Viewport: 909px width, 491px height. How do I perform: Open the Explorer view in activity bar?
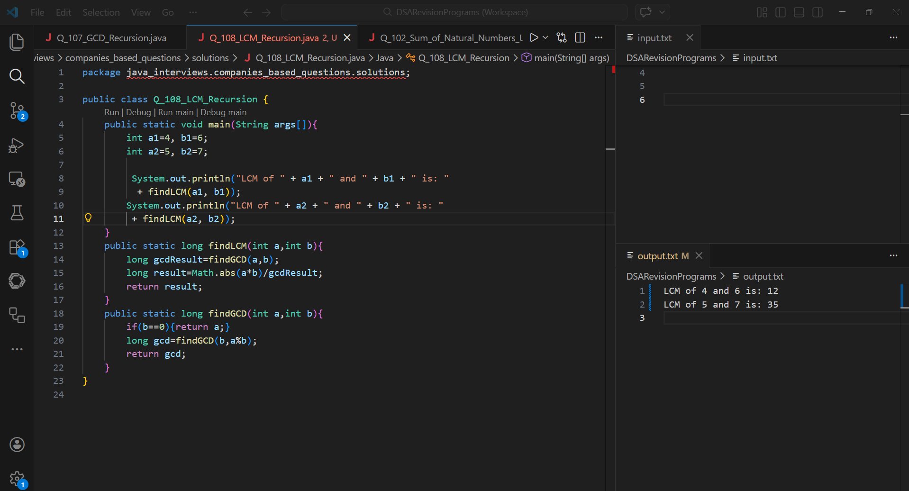click(17, 42)
